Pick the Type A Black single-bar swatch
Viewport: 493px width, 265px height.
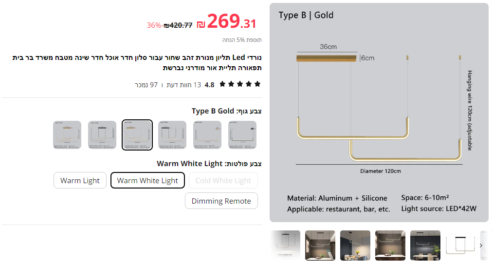pyautogui.click(x=242, y=135)
